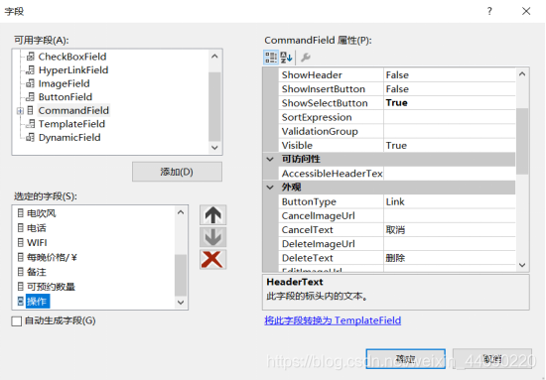
Task: Click icon next to 电吹风 field
Action: pos(21,213)
